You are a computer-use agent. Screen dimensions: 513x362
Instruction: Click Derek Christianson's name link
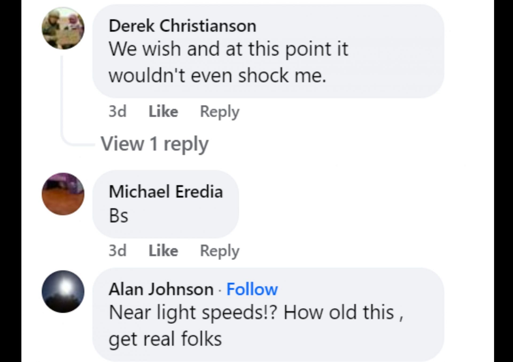click(182, 26)
